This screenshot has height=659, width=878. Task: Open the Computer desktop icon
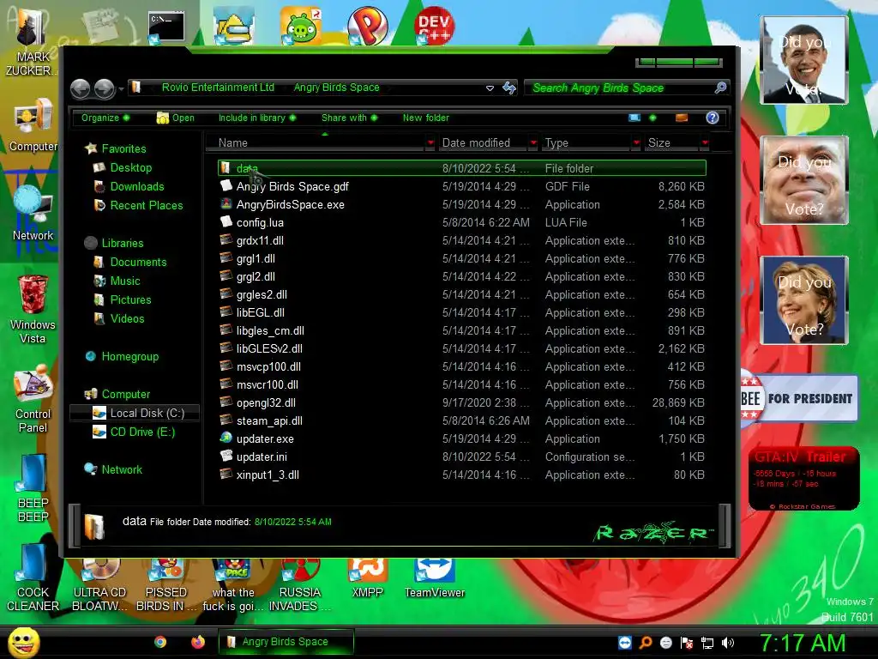(x=33, y=125)
